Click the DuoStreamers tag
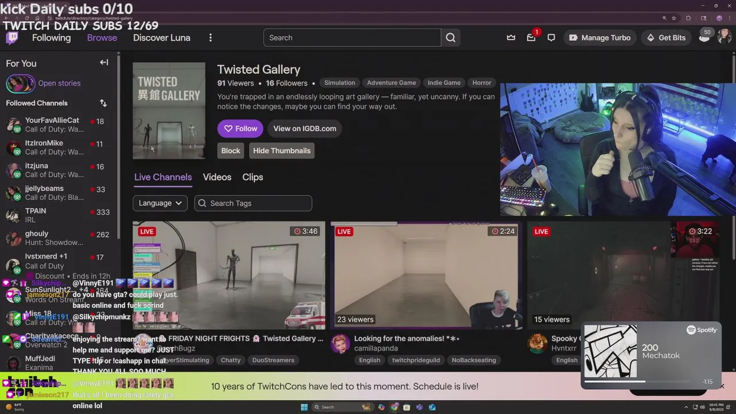Image resolution: width=736 pixels, height=414 pixels. (273, 360)
